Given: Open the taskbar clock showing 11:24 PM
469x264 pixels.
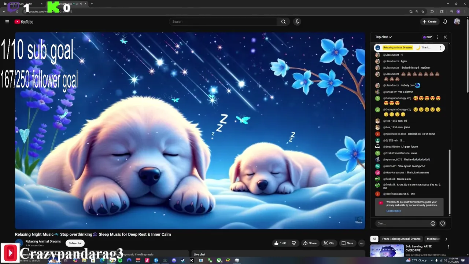Looking at the screenshot, I should point(454,260).
